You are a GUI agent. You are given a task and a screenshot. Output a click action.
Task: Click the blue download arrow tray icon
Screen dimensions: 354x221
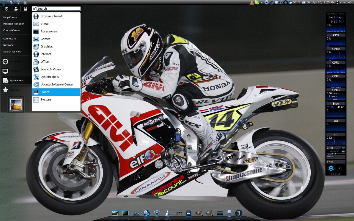tap(261, 2)
